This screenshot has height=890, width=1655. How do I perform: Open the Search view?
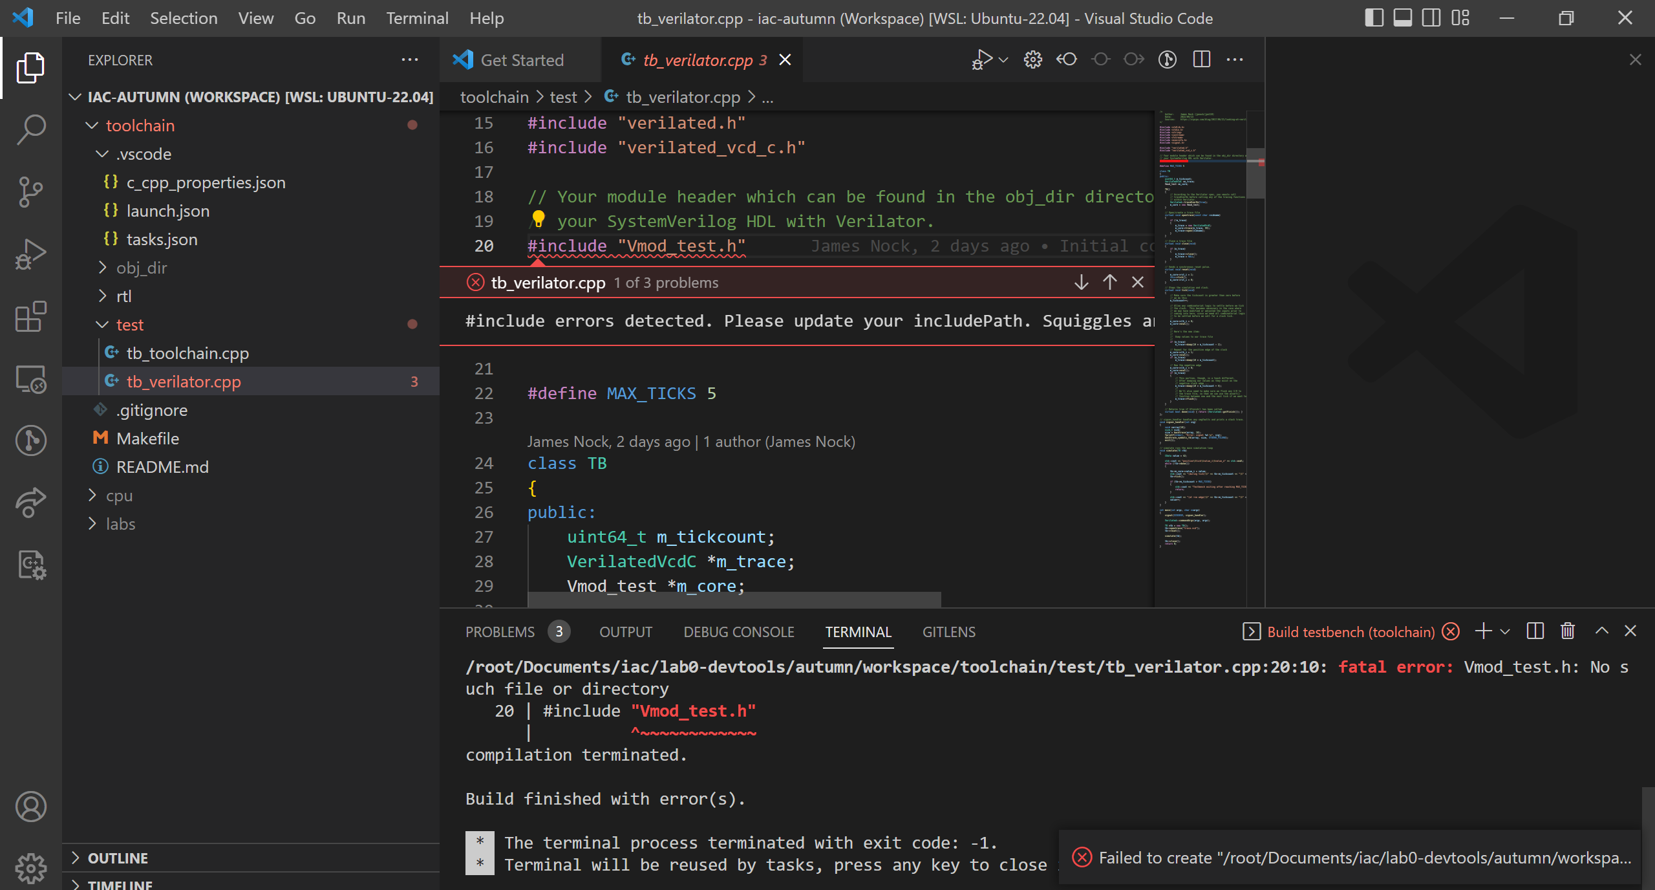(x=30, y=130)
